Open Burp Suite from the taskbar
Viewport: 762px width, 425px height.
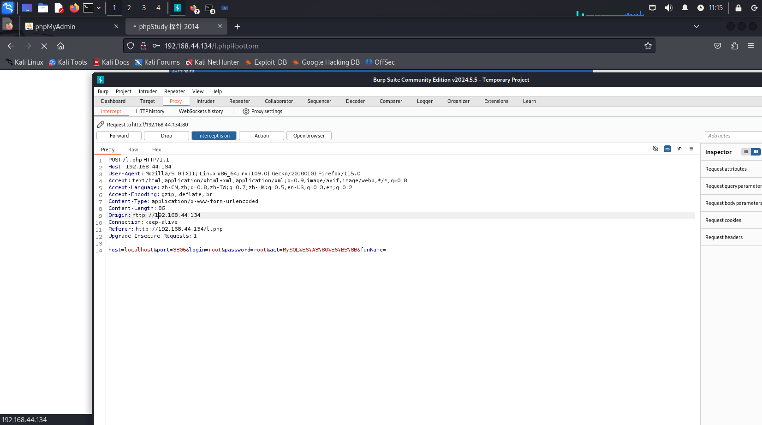point(177,8)
